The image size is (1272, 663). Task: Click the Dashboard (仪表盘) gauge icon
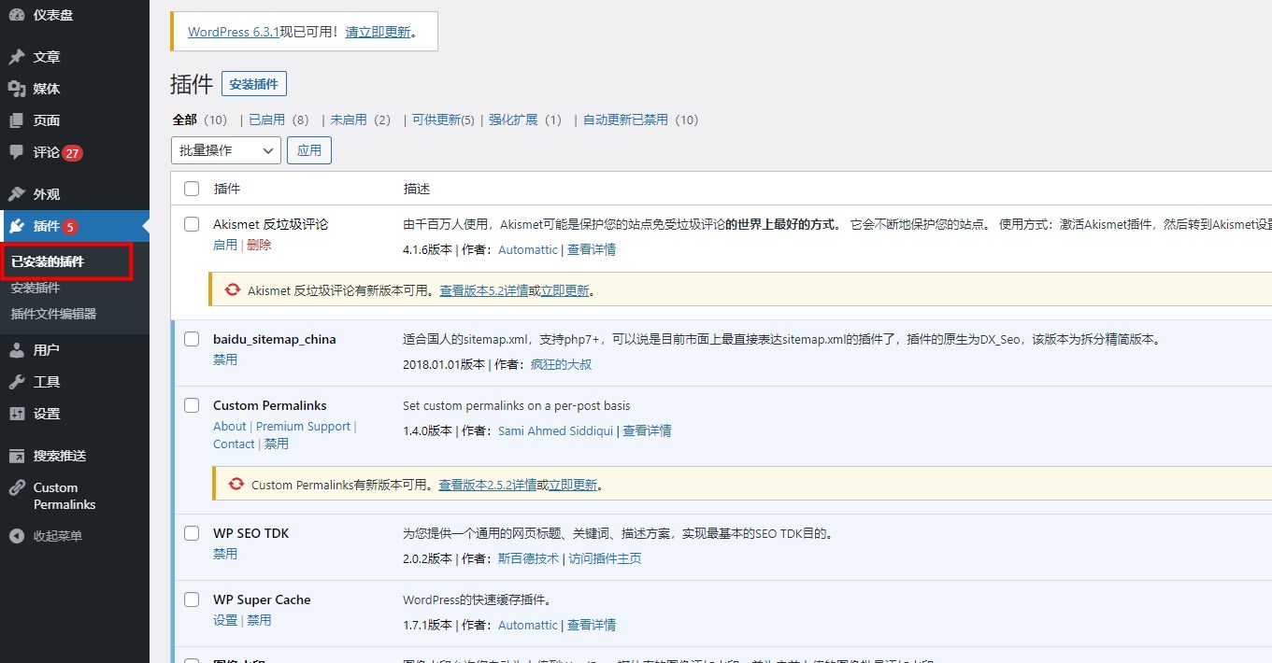pos(17,14)
